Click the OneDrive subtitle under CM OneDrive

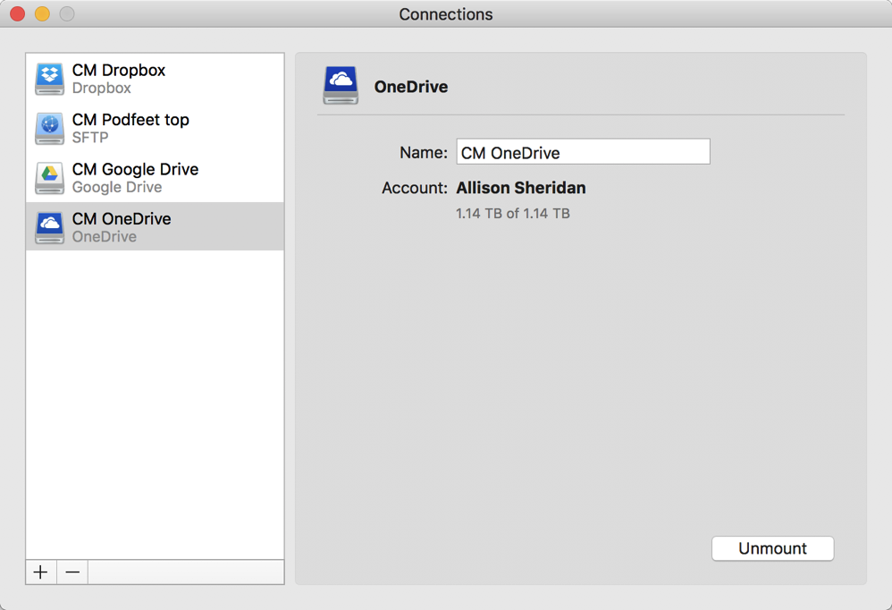[104, 237]
